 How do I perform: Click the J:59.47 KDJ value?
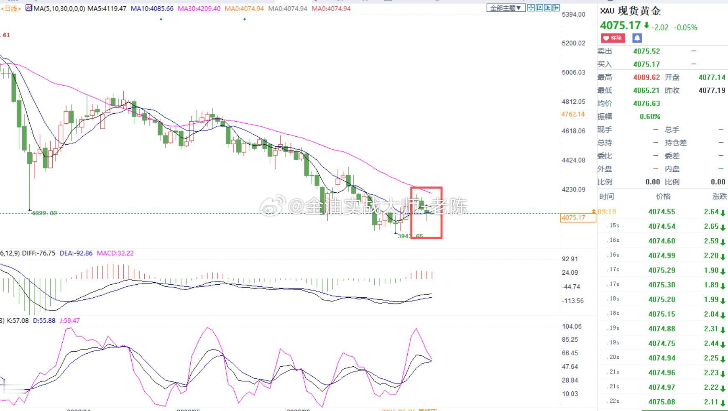click(70, 321)
